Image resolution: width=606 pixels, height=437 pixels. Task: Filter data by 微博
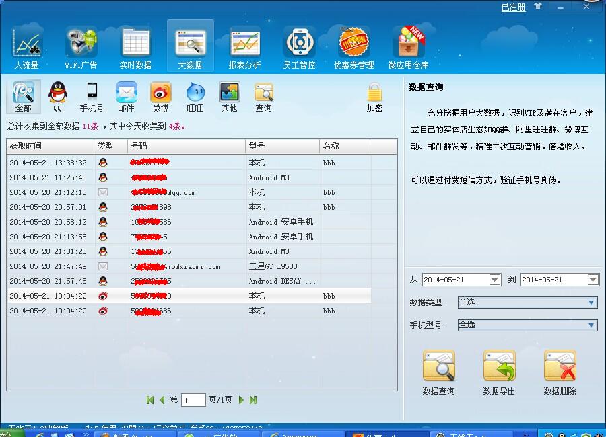click(x=160, y=97)
